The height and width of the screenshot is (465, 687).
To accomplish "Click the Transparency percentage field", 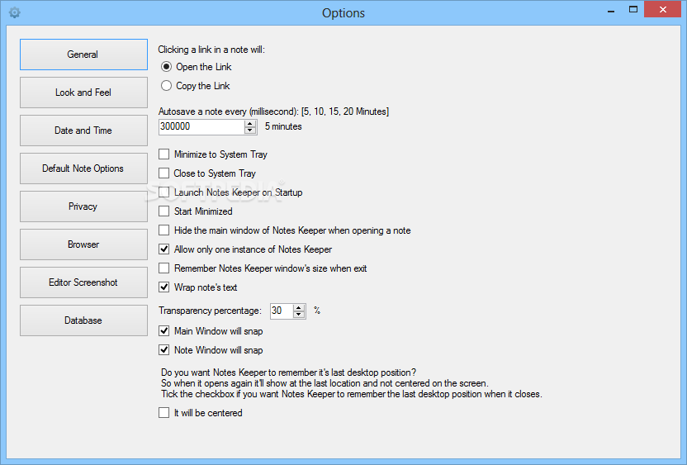I will pos(282,311).
